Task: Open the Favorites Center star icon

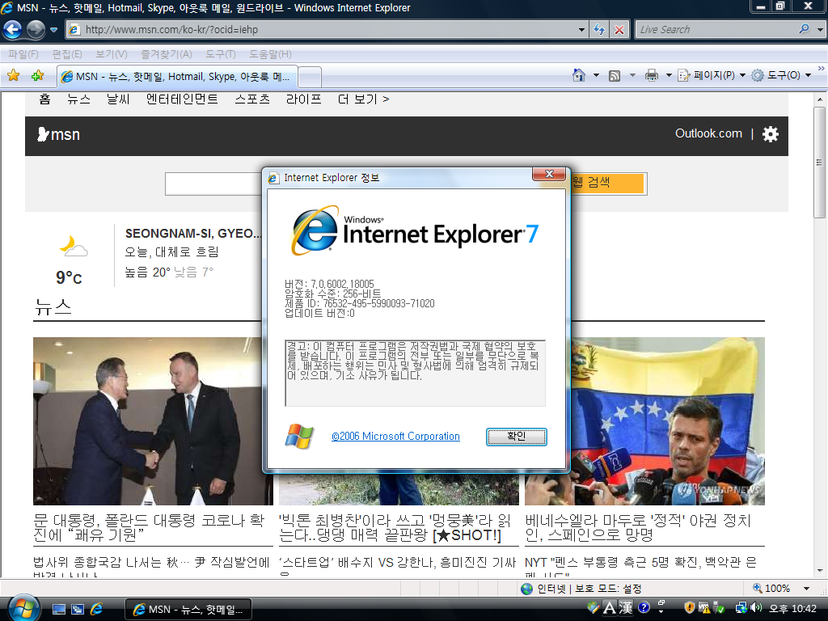Action: (x=13, y=75)
